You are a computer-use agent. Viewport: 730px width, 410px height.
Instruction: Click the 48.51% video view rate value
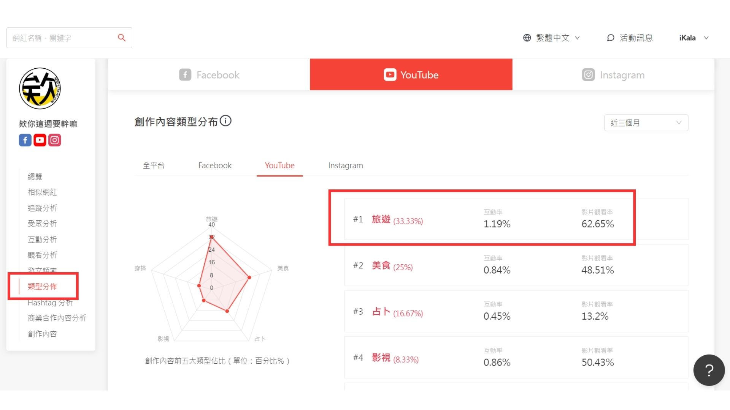[598, 270]
